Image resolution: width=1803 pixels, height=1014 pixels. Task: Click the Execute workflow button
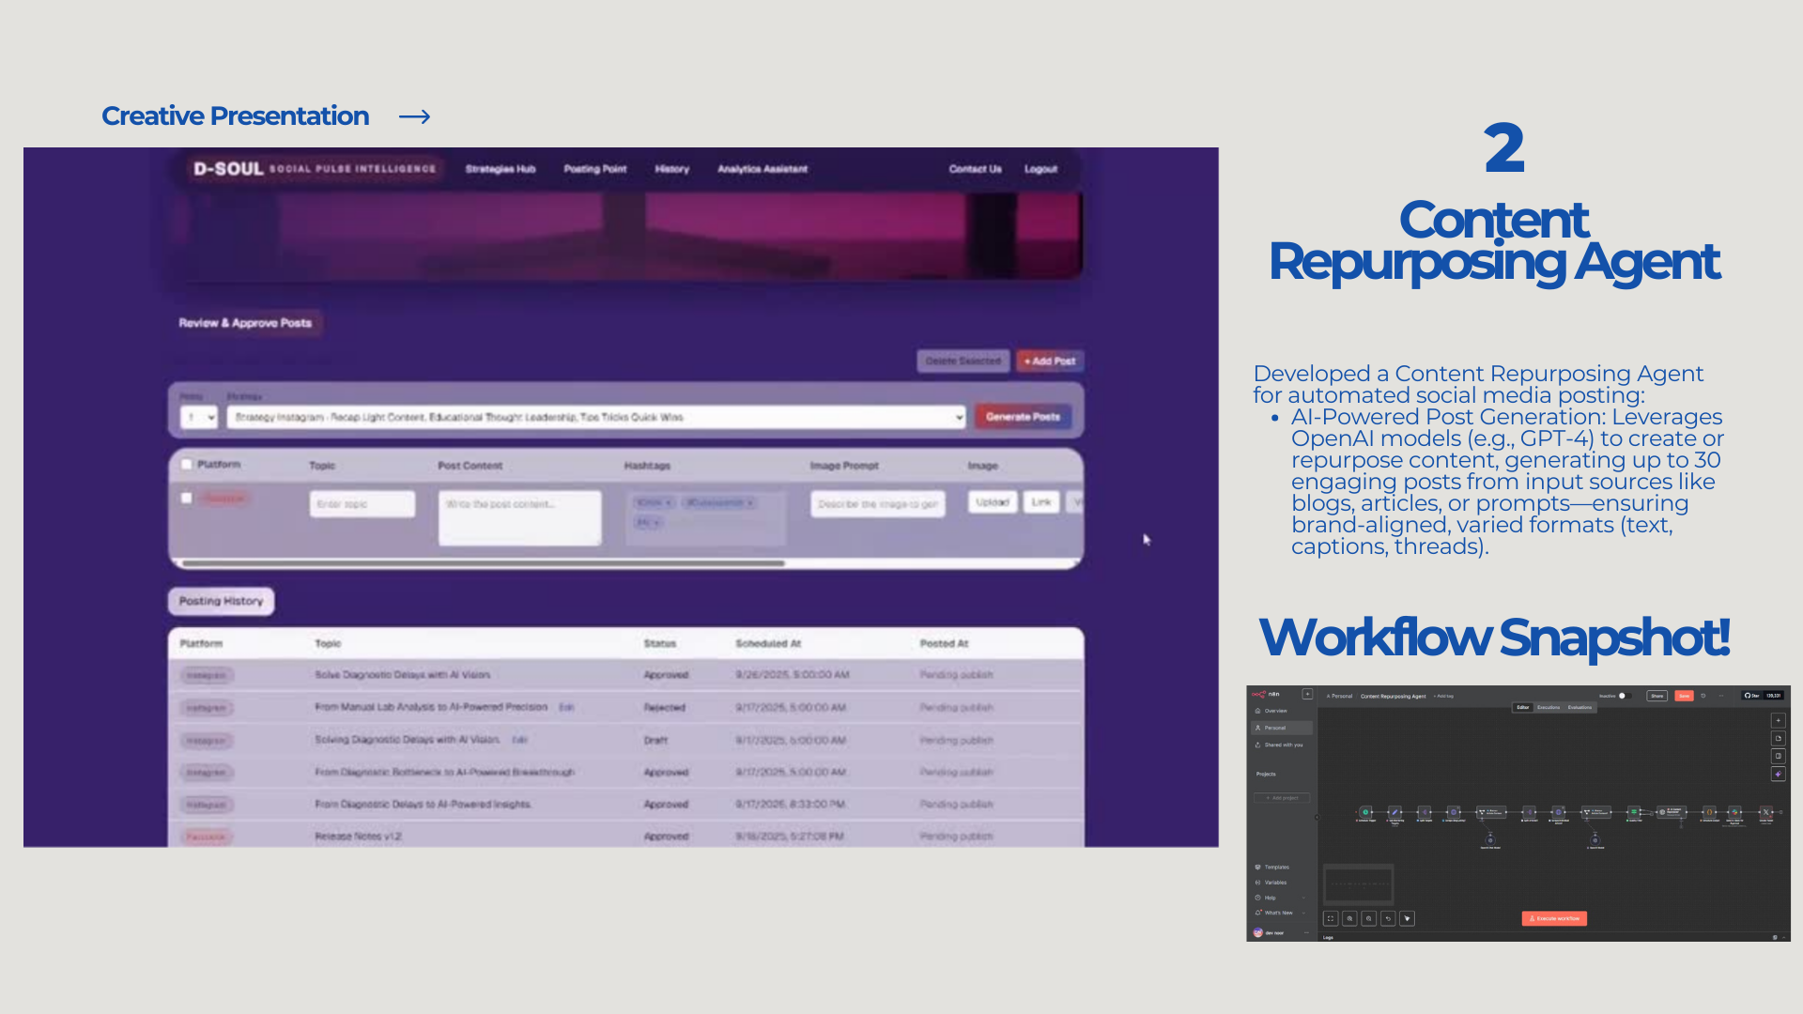pyautogui.click(x=1554, y=918)
